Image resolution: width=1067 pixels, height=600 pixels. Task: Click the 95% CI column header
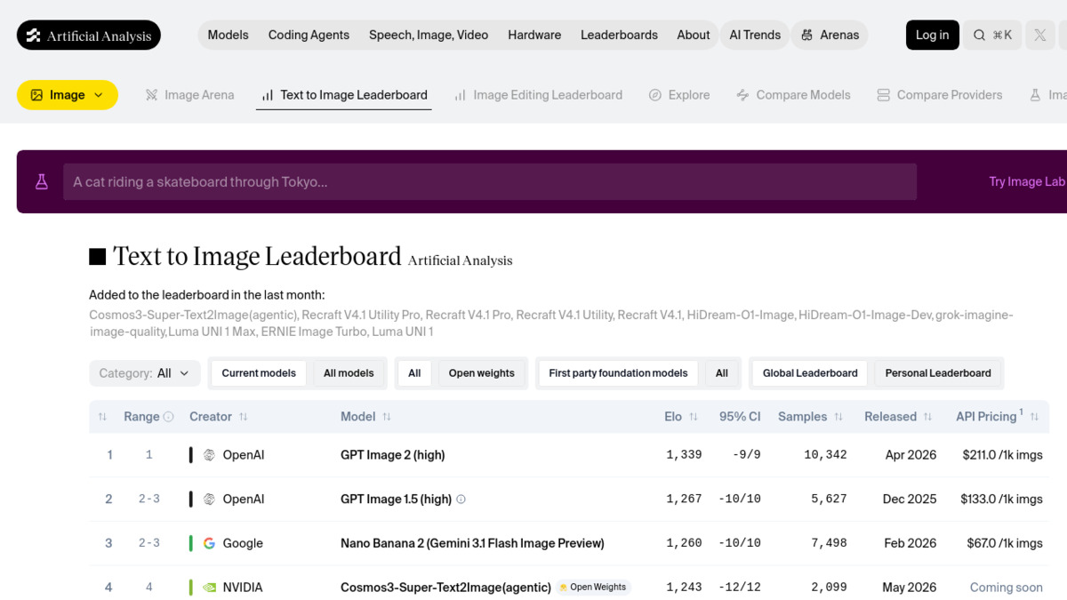pyautogui.click(x=740, y=417)
